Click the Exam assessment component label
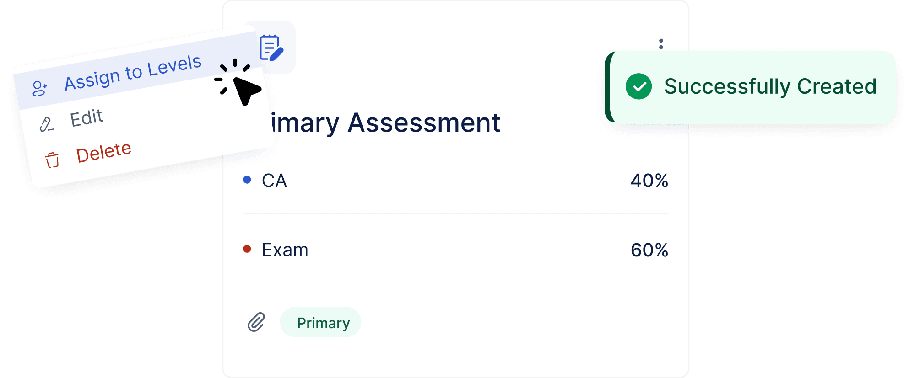Image resolution: width=909 pixels, height=378 pixels. pyautogui.click(x=285, y=250)
